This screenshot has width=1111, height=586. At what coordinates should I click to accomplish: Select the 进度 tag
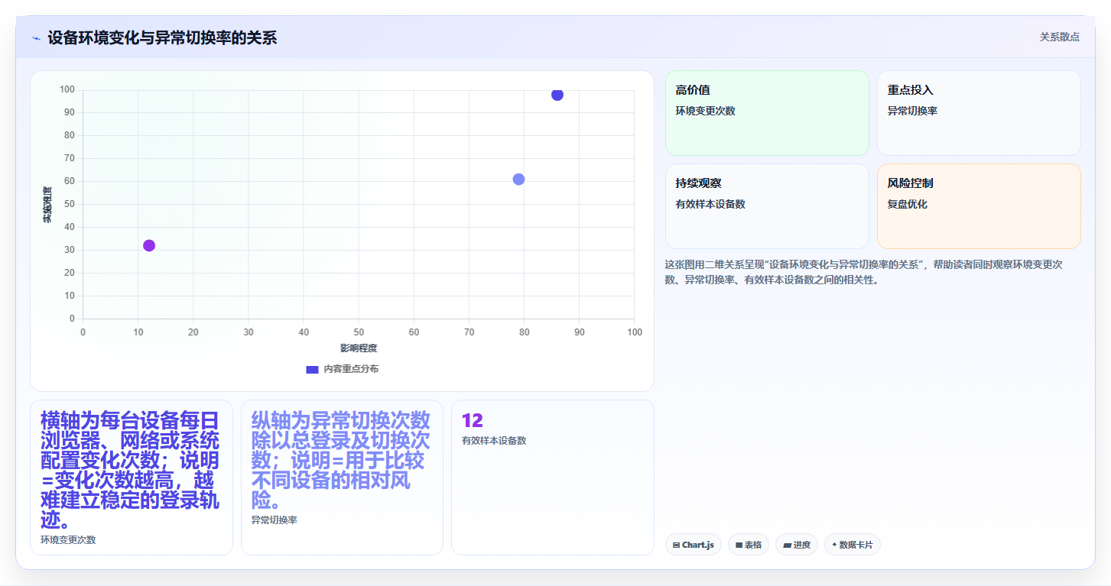(x=797, y=545)
